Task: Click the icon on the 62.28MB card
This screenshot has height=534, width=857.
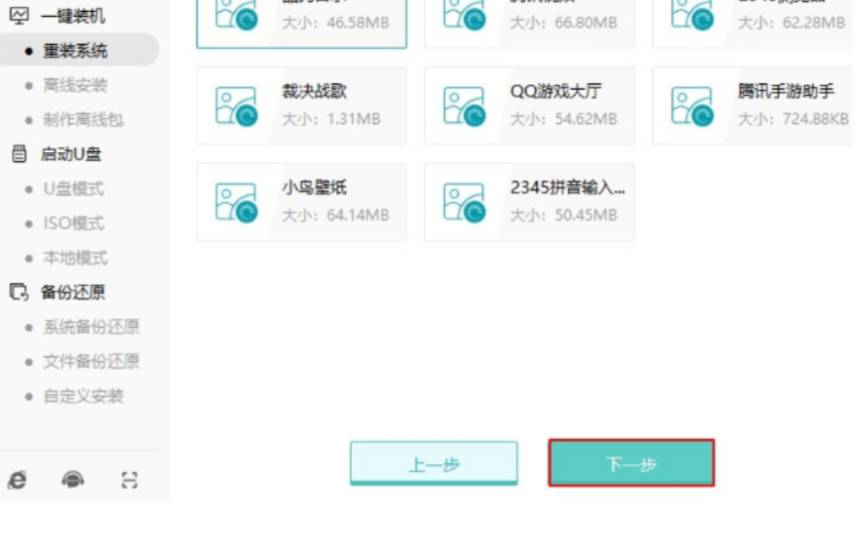Action: click(x=692, y=14)
